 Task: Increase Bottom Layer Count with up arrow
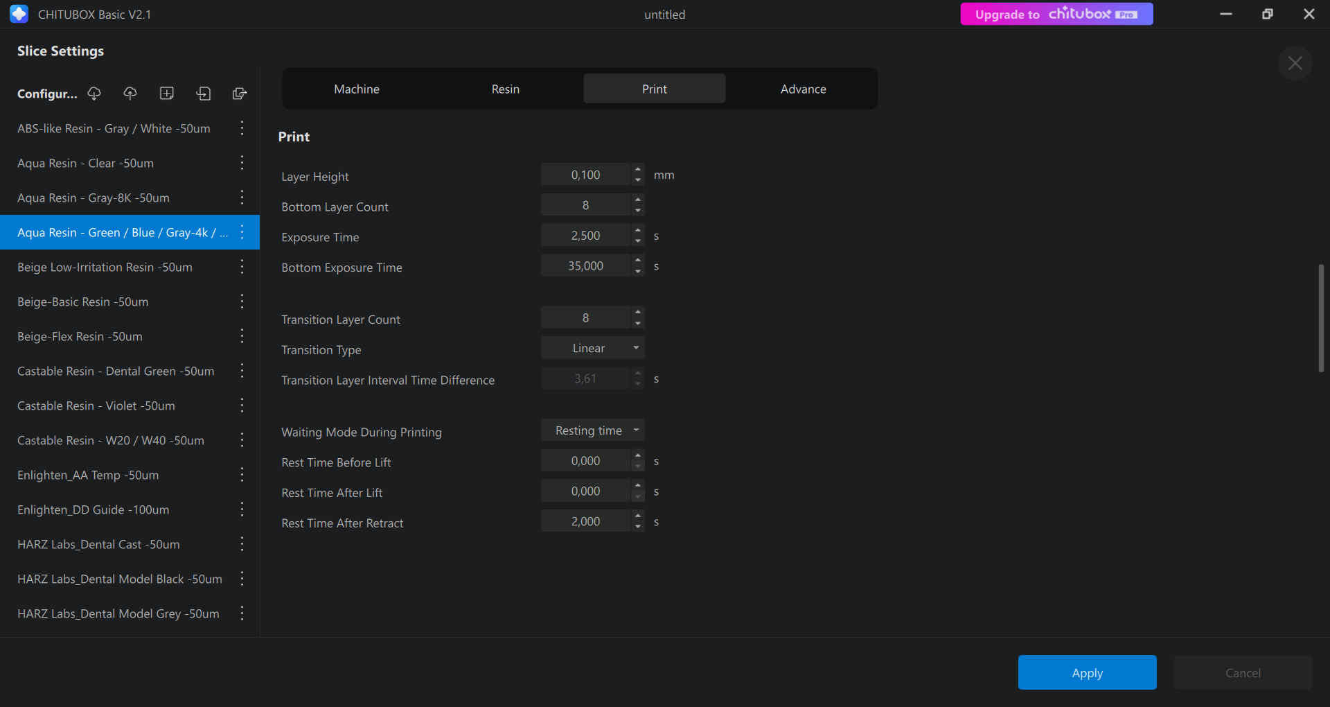click(638, 200)
